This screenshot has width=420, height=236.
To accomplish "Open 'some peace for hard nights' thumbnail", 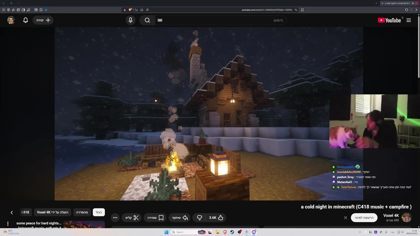I will 84,225.
